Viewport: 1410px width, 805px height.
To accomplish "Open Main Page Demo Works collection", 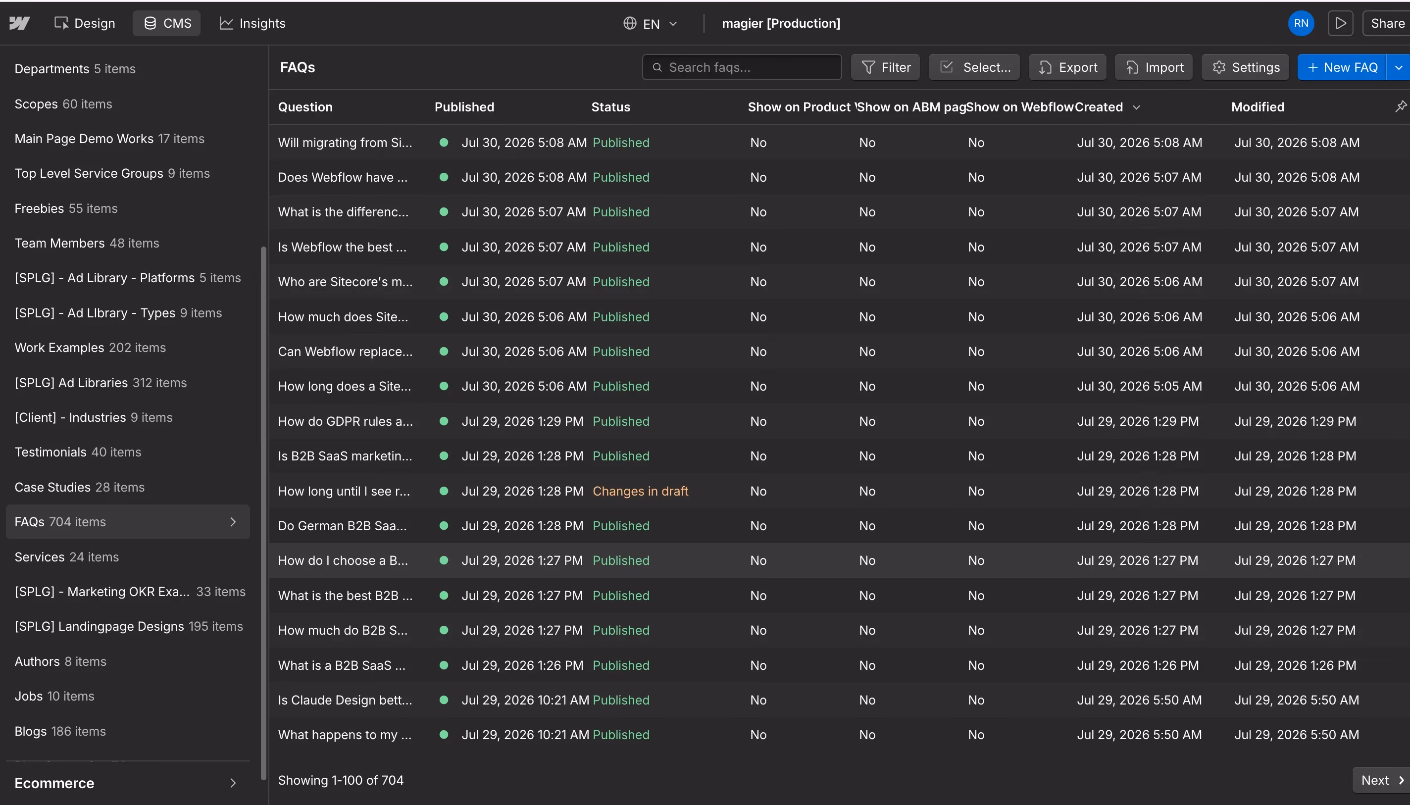I will pos(128,139).
